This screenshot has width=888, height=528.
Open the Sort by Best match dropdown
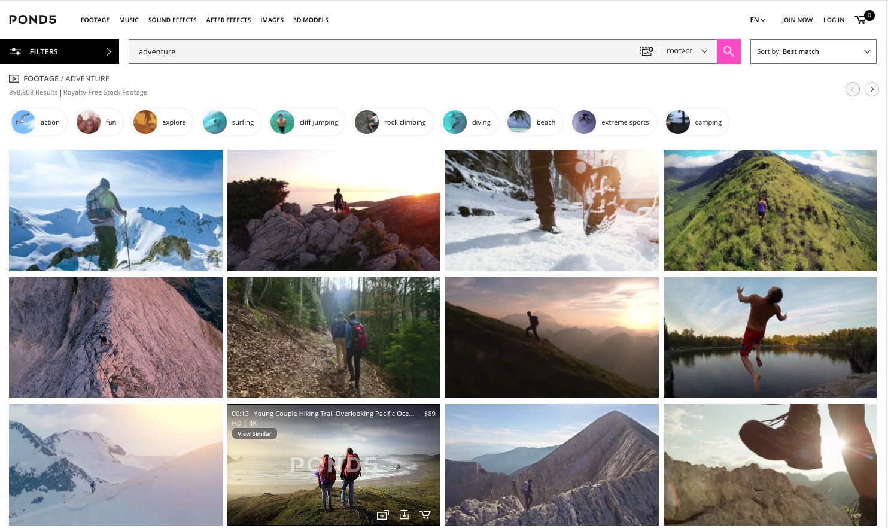coord(813,51)
